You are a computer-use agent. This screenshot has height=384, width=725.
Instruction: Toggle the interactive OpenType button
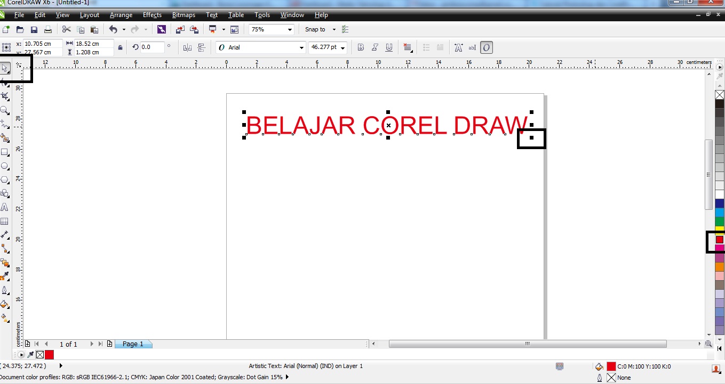coord(486,47)
